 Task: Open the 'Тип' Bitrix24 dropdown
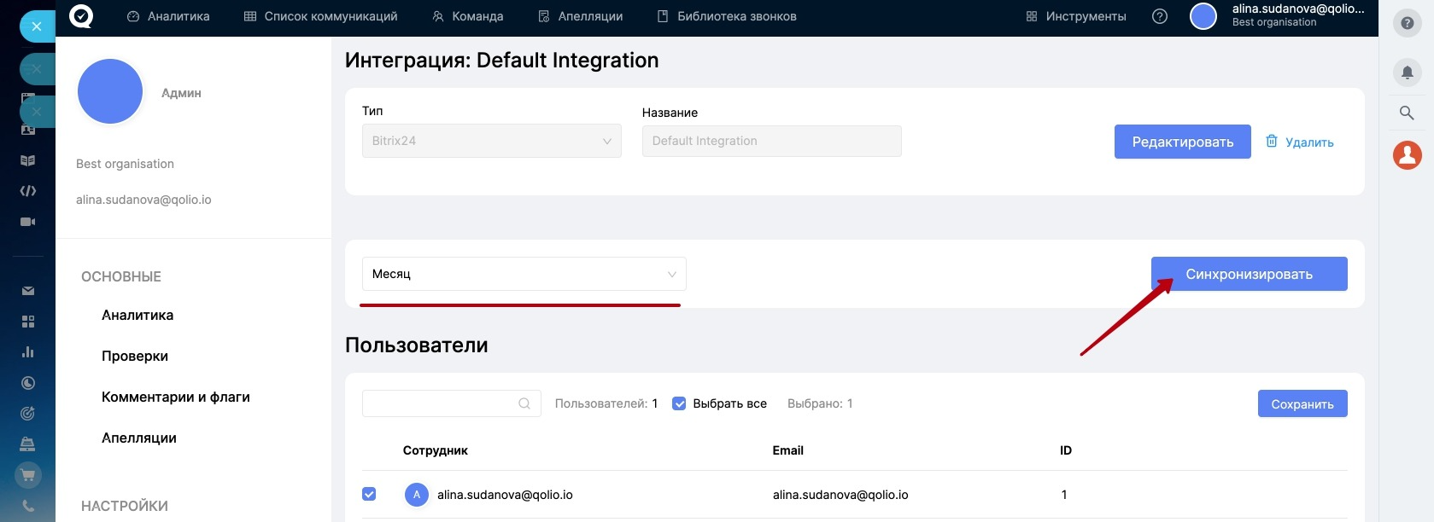coord(491,141)
